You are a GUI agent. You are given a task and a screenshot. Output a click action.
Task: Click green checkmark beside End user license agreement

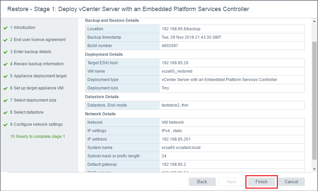pos(5,40)
